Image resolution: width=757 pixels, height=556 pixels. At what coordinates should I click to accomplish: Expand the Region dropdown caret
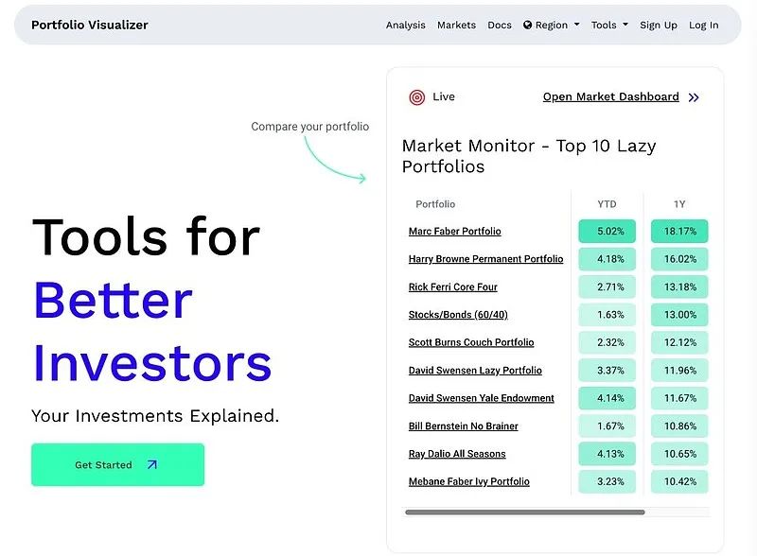pyautogui.click(x=577, y=25)
